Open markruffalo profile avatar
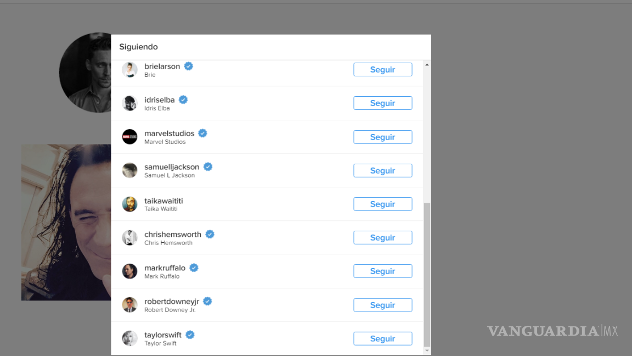 (129, 271)
